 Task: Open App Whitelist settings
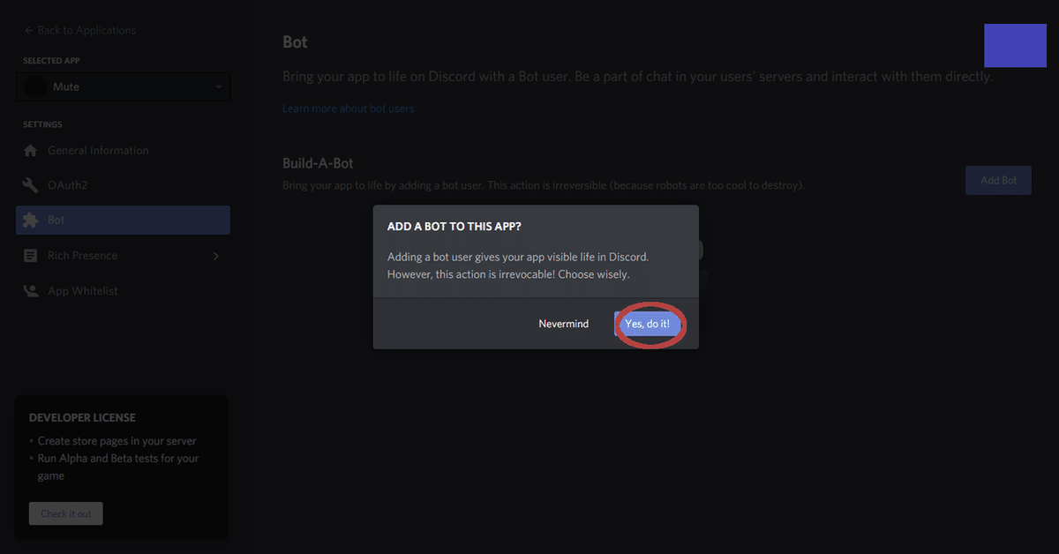(83, 291)
